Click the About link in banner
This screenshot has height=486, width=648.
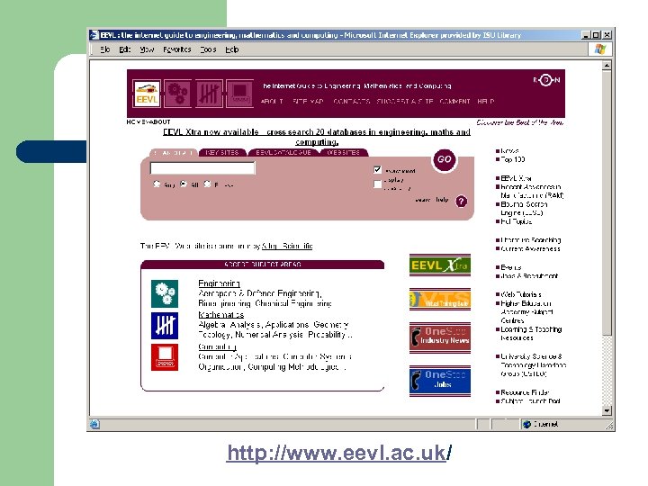pyautogui.click(x=272, y=101)
